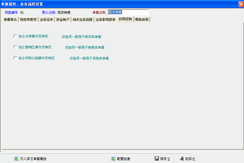244x163 pixels.
Task: Switch to the 单据表头 tab
Action: [10, 20]
